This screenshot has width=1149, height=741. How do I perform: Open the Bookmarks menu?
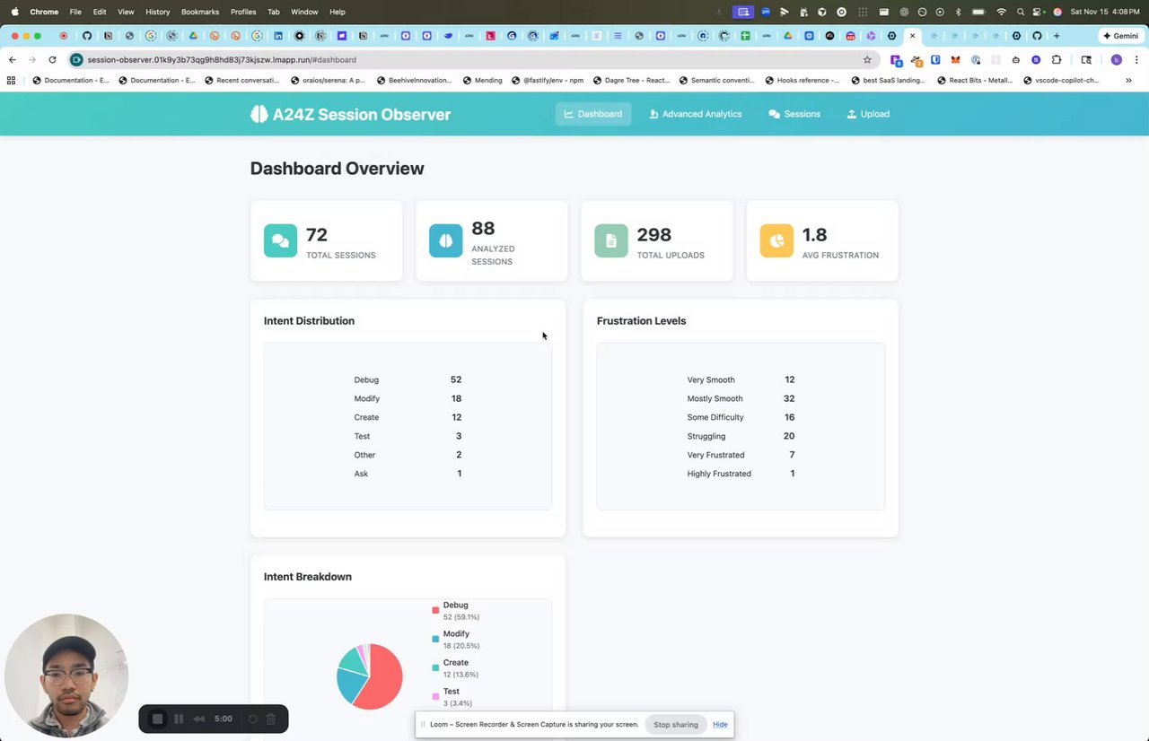(x=200, y=12)
